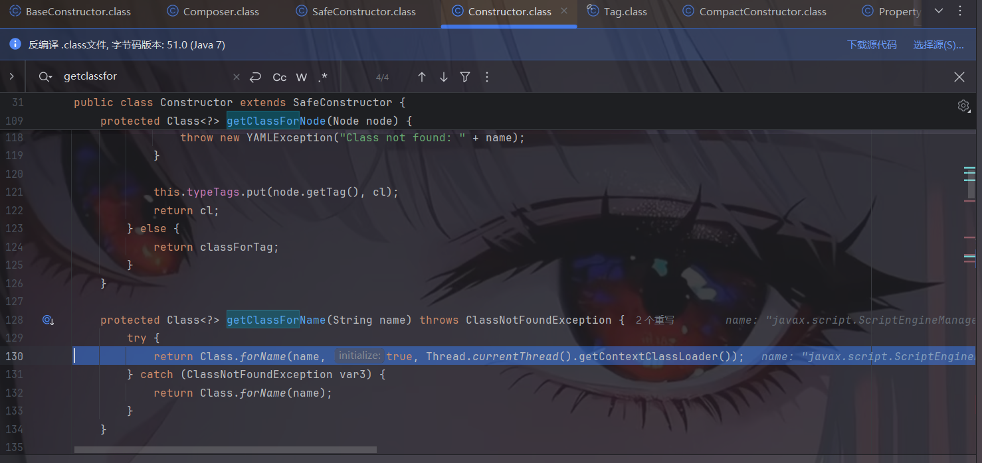Clear the search text with the x icon

[236, 77]
